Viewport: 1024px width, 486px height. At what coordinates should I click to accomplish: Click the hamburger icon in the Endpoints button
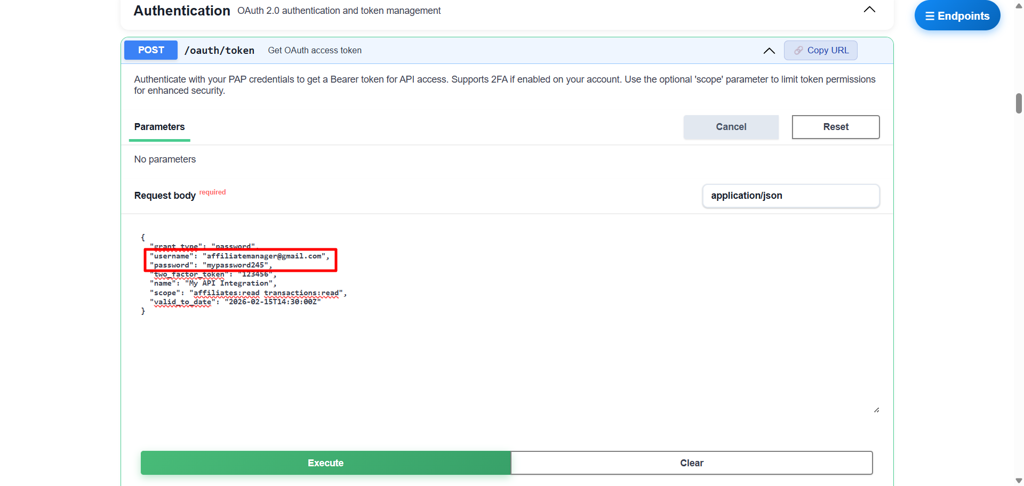pos(930,16)
